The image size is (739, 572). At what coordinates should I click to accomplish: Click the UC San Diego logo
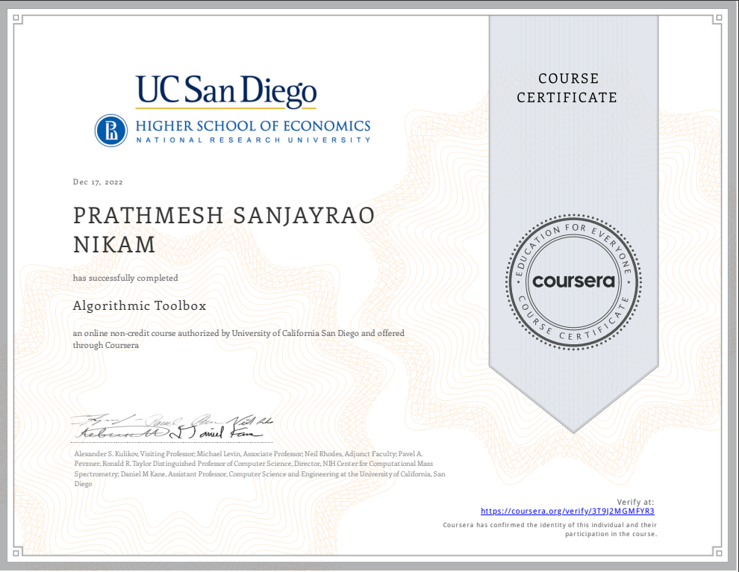(226, 92)
